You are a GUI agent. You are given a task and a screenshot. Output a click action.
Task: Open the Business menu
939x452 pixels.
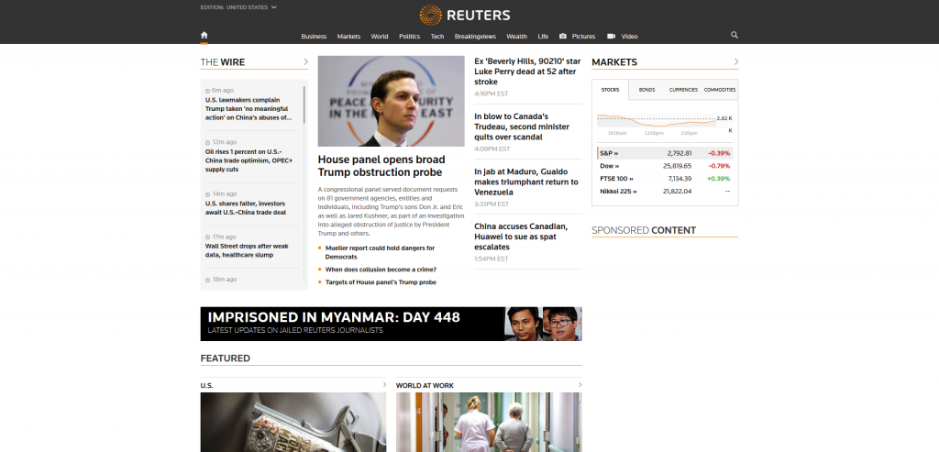[314, 37]
